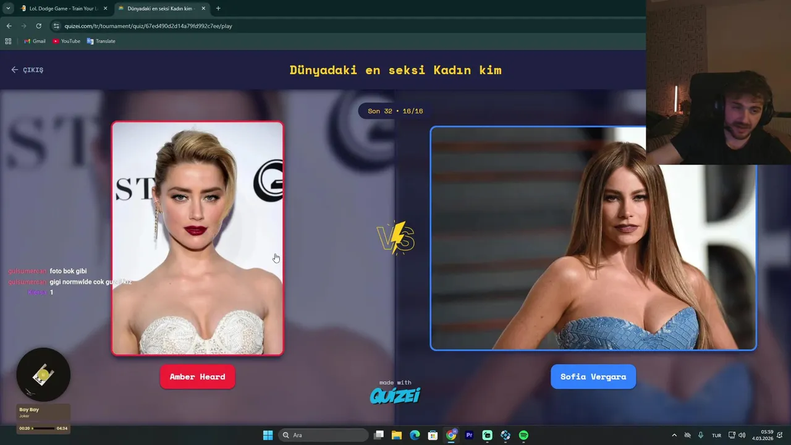The height and width of the screenshot is (445, 791).
Task: Open Adobe Premiere Pro from the taskbar
Action: (469, 435)
